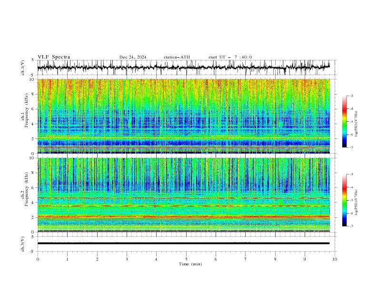The image size is (377, 291).
Task: Click the ch.1 color bar log(PSD) label
Action: [357, 124]
